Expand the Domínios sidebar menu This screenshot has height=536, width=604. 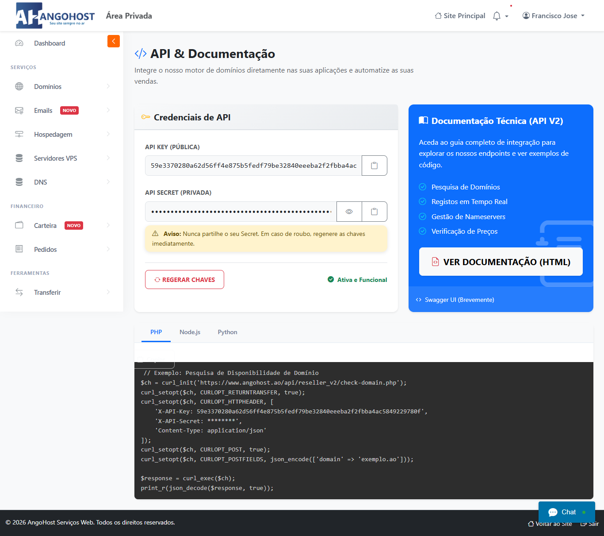[48, 87]
